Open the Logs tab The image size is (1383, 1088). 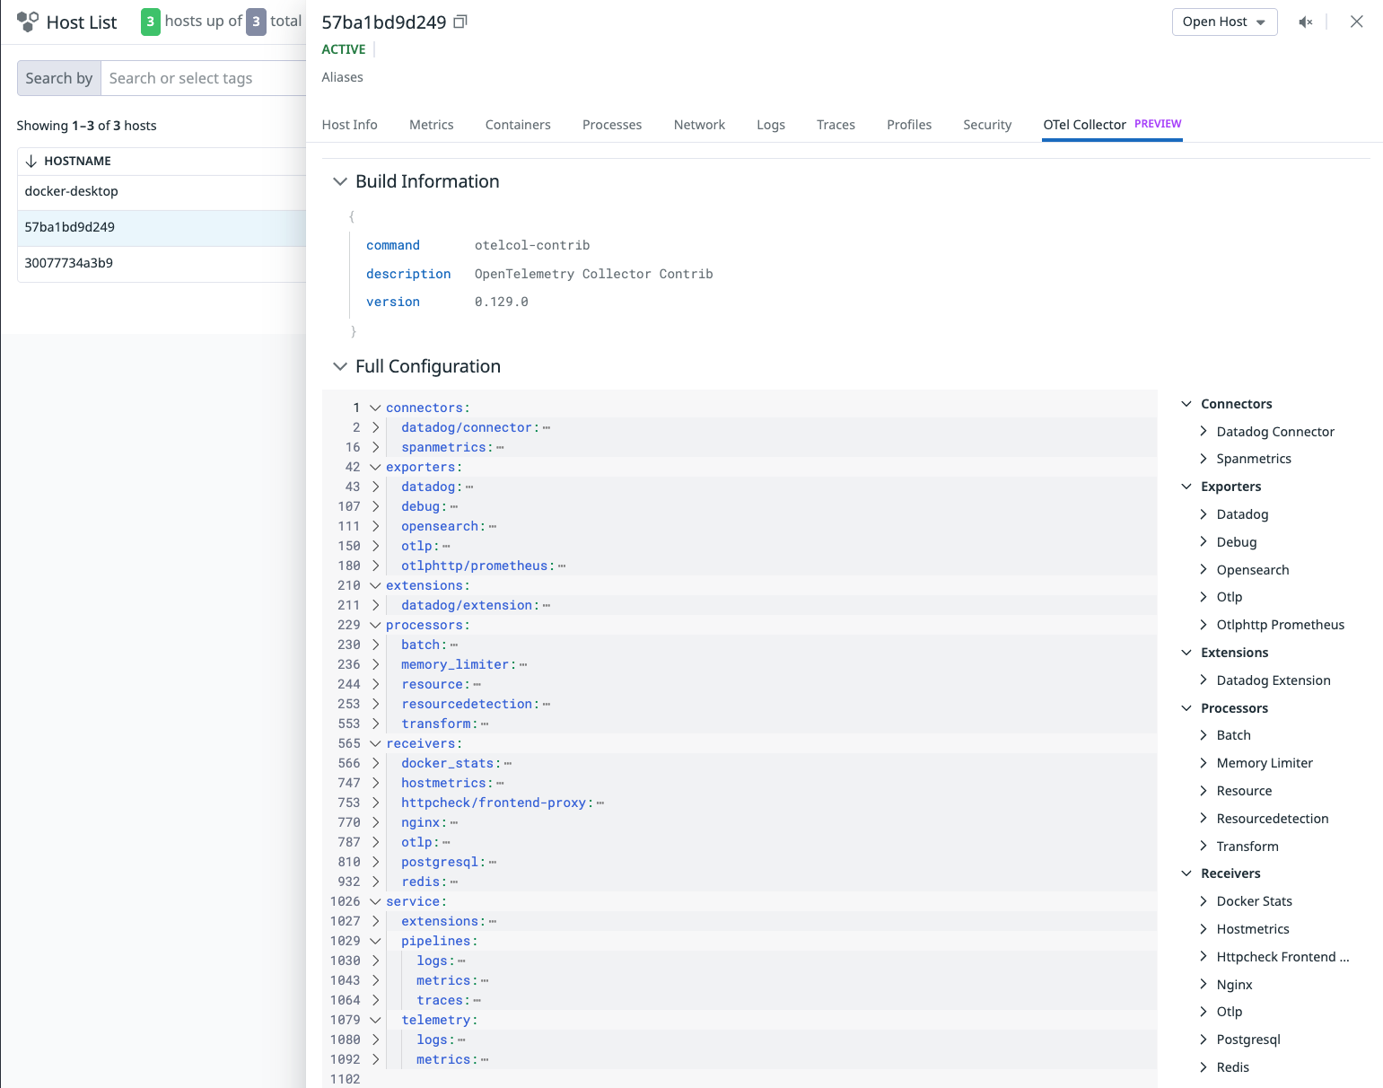coord(771,125)
